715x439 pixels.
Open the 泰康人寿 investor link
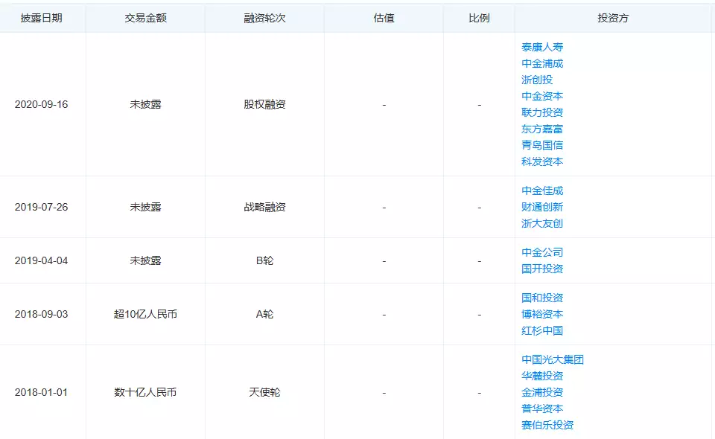[x=542, y=47]
